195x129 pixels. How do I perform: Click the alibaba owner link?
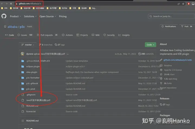pyautogui.click(x=12, y=27)
